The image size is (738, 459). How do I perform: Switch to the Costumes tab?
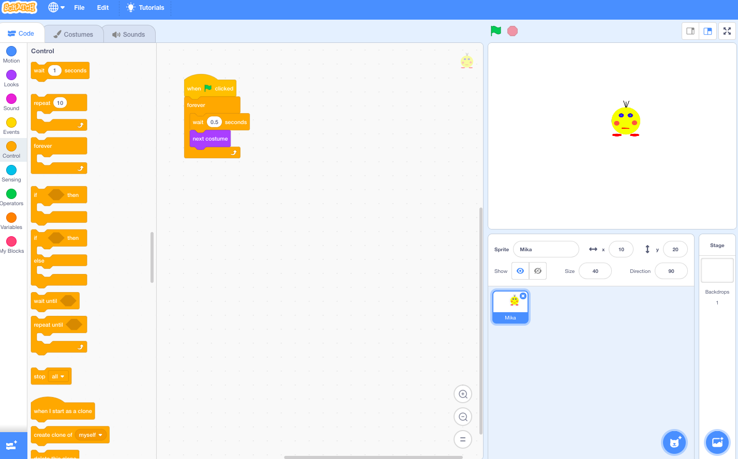tap(73, 34)
